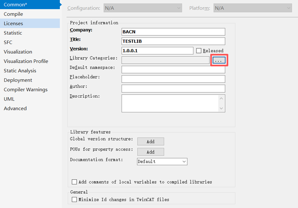Click the Company text field
This screenshot has height=208, width=298.
coord(173,32)
